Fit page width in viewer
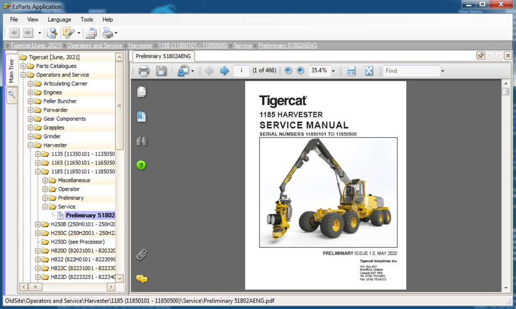Image resolution: width=516 pixels, height=309 pixels. click(351, 71)
